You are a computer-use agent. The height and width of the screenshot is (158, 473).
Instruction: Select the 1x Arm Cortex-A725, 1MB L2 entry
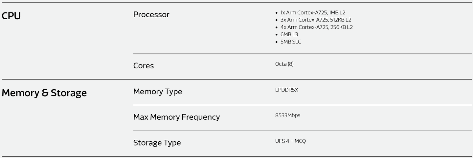pos(313,13)
